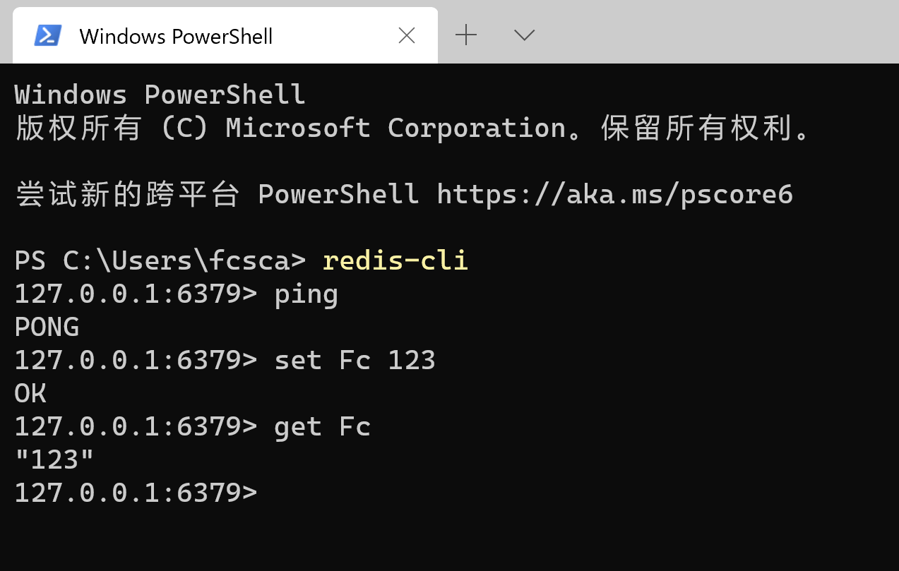
Task: Click the PowerShell icon in the tab
Action: 48,35
